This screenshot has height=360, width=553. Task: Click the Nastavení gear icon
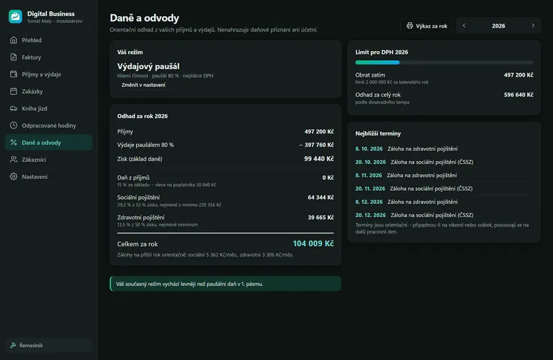point(13,176)
